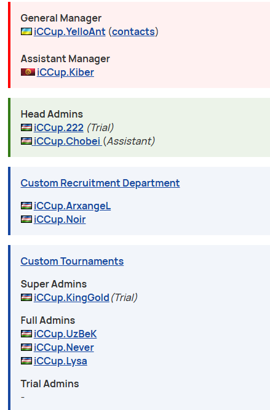Select the iCCup.KingGold super admin link
This screenshot has width=270, height=410.
click(x=71, y=297)
